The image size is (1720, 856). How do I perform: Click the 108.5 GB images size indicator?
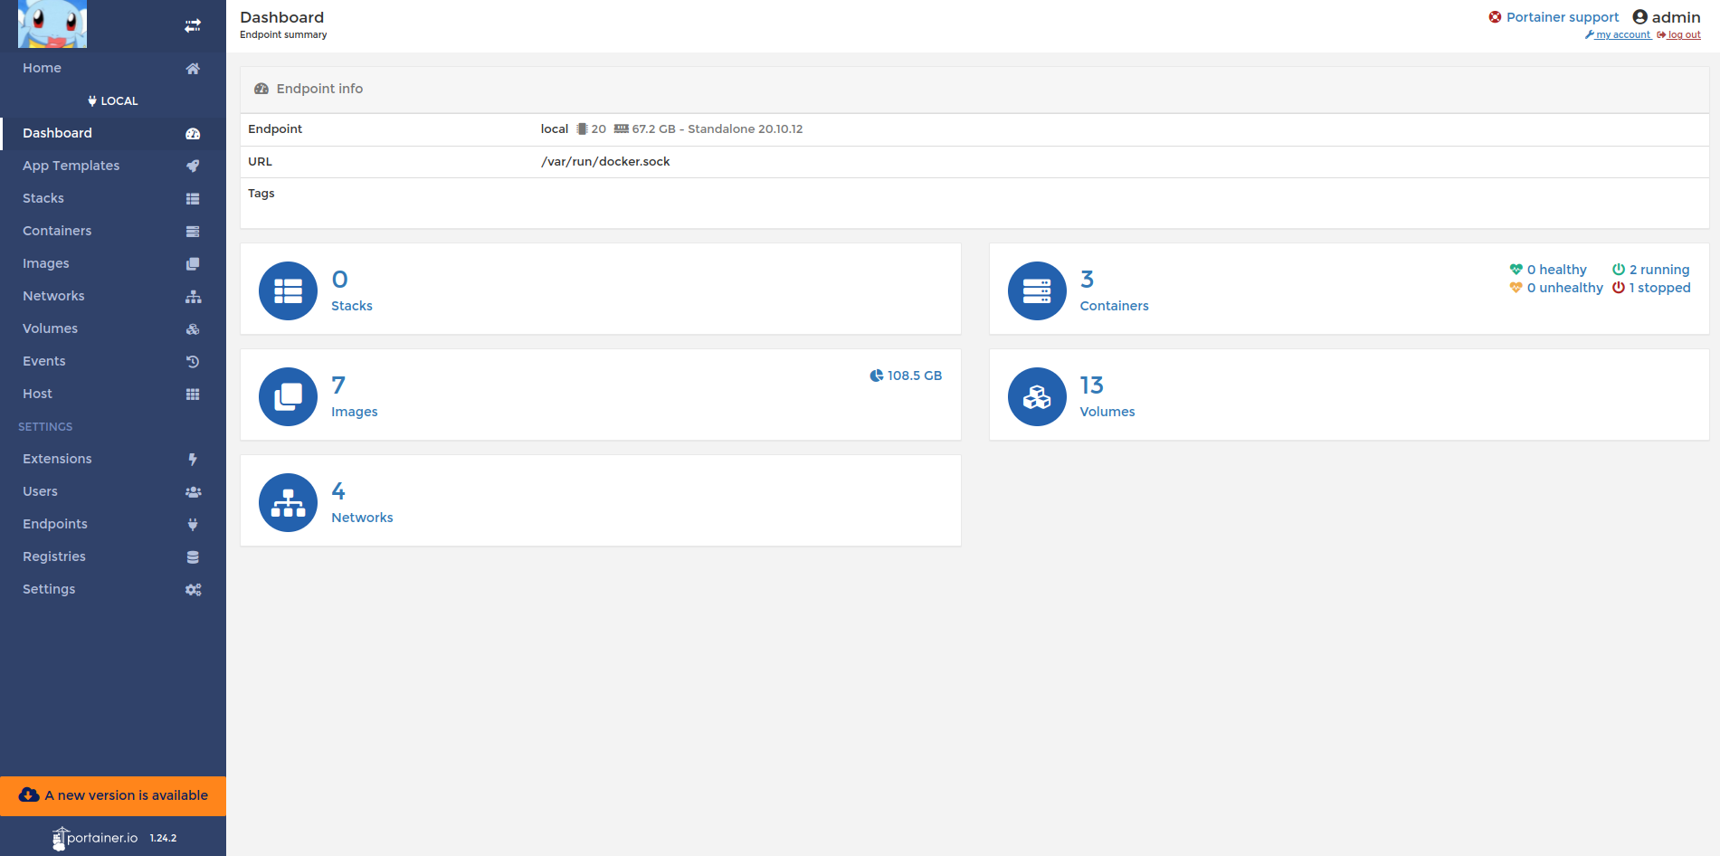coord(907,376)
